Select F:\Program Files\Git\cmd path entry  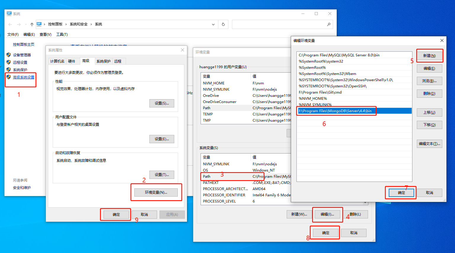[354, 92]
